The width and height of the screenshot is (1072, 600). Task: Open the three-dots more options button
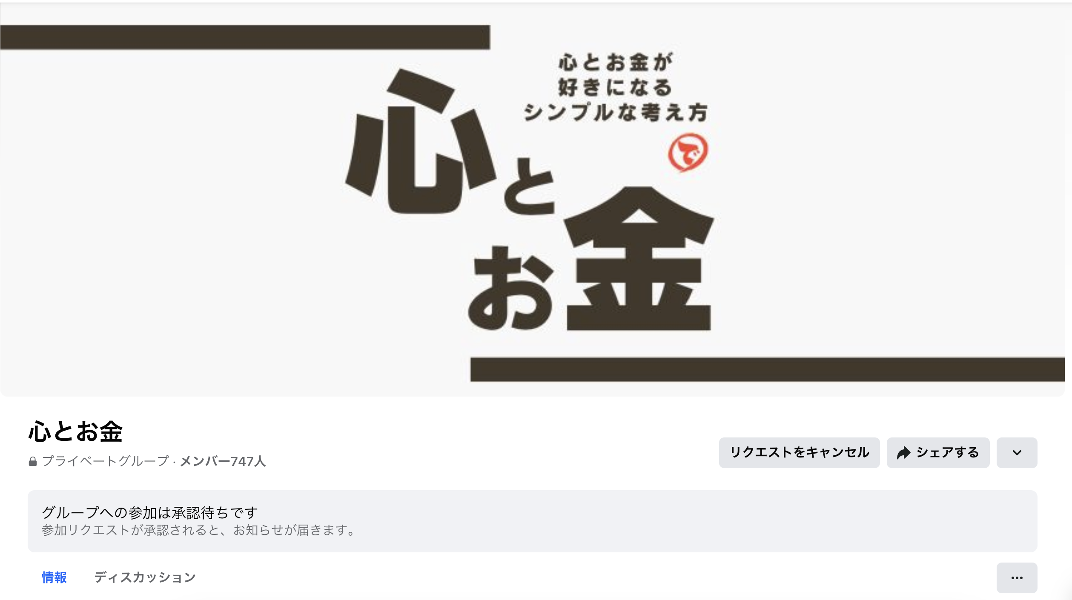1017,577
